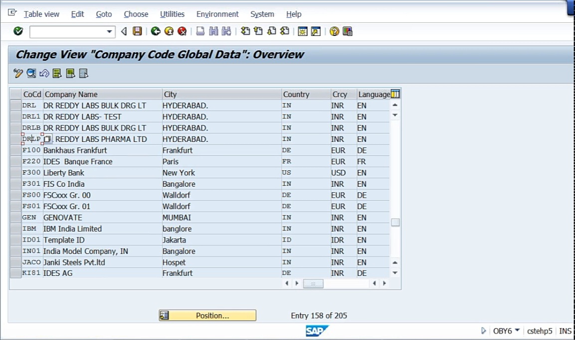Viewport: 575px width, 340px height.
Task: Toggle row selector for company code GEN
Action: coord(15,218)
